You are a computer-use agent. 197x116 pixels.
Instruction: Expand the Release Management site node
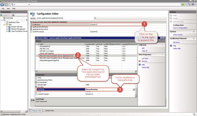7,29
